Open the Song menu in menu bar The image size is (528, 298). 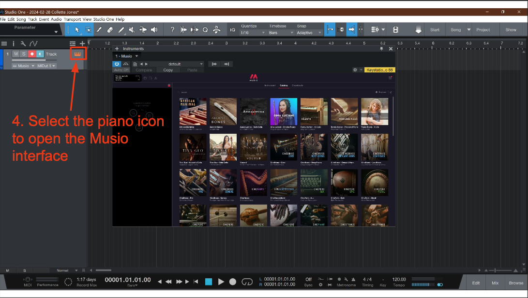(x=21, y=19)
